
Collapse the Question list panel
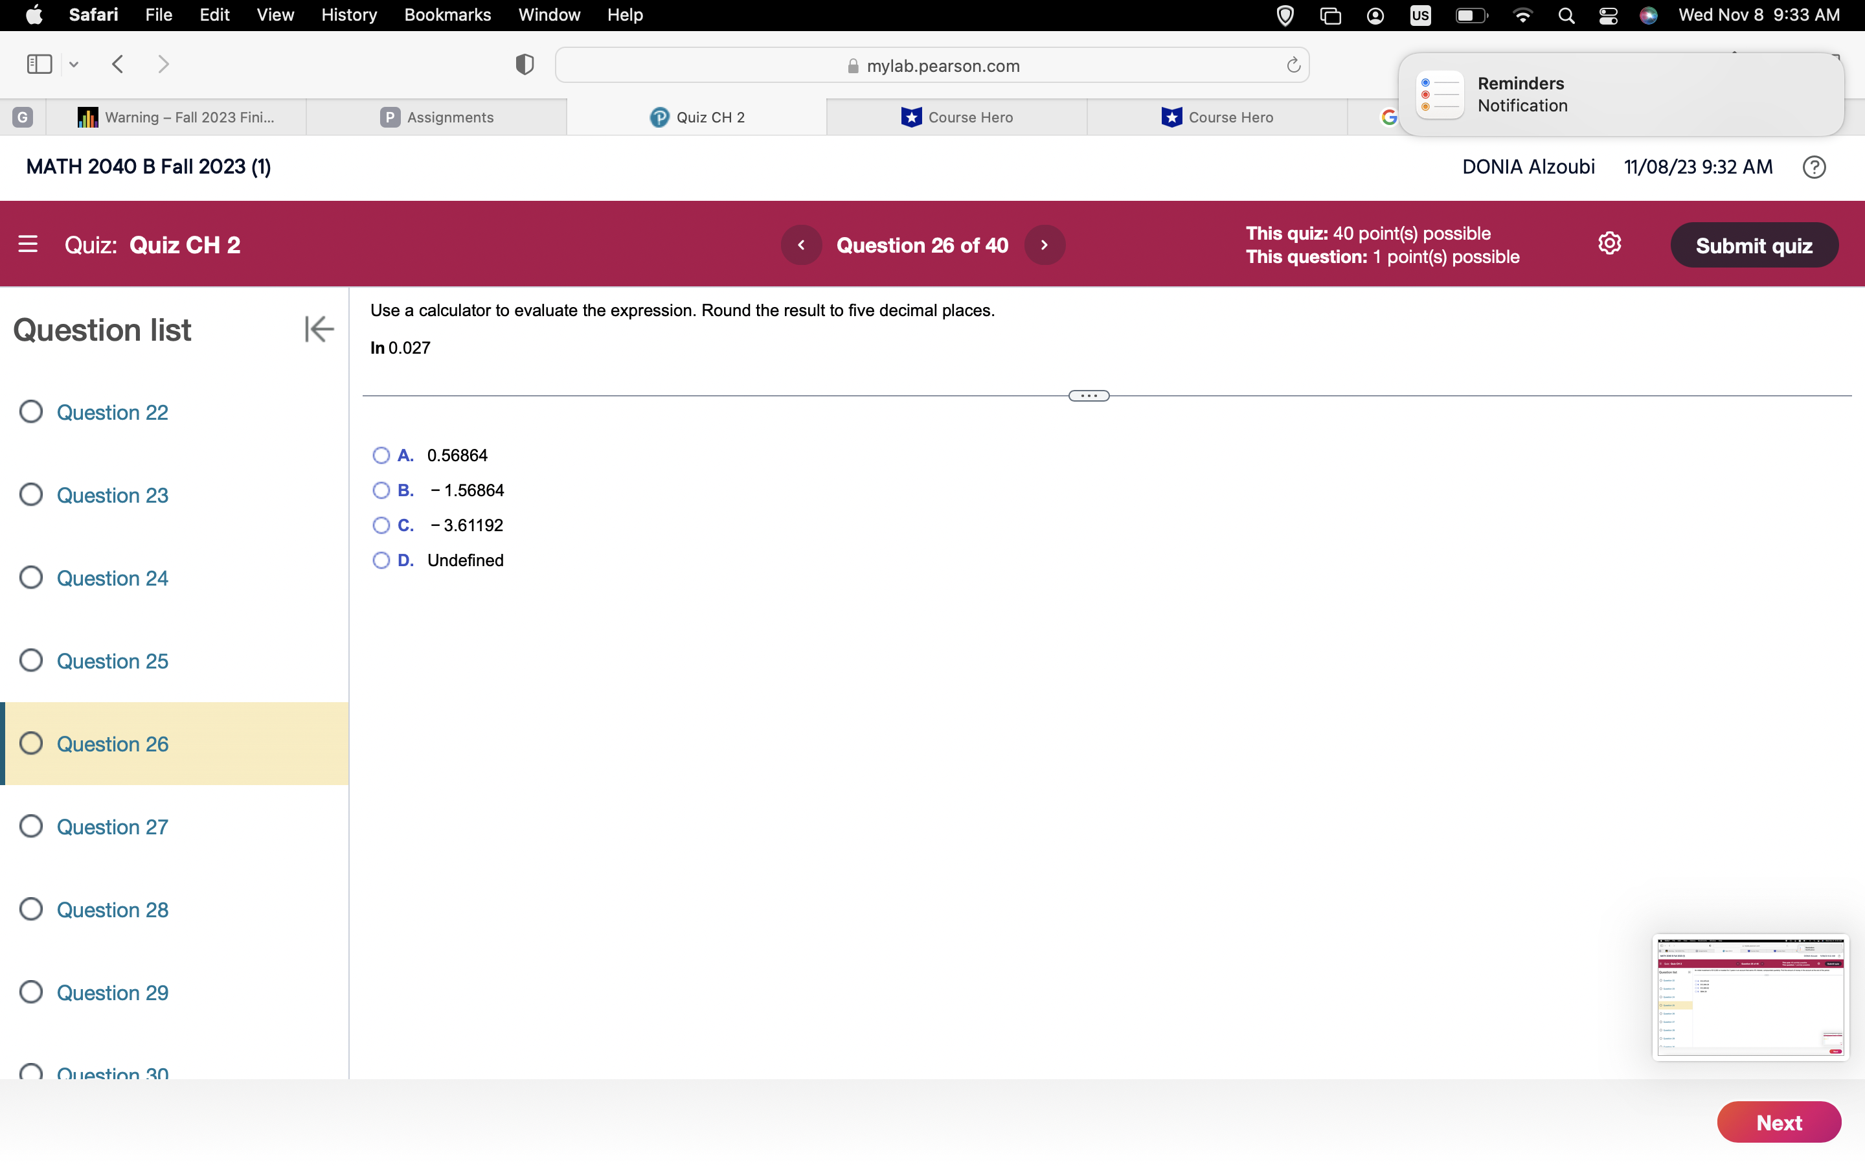(x=319, y=328)
